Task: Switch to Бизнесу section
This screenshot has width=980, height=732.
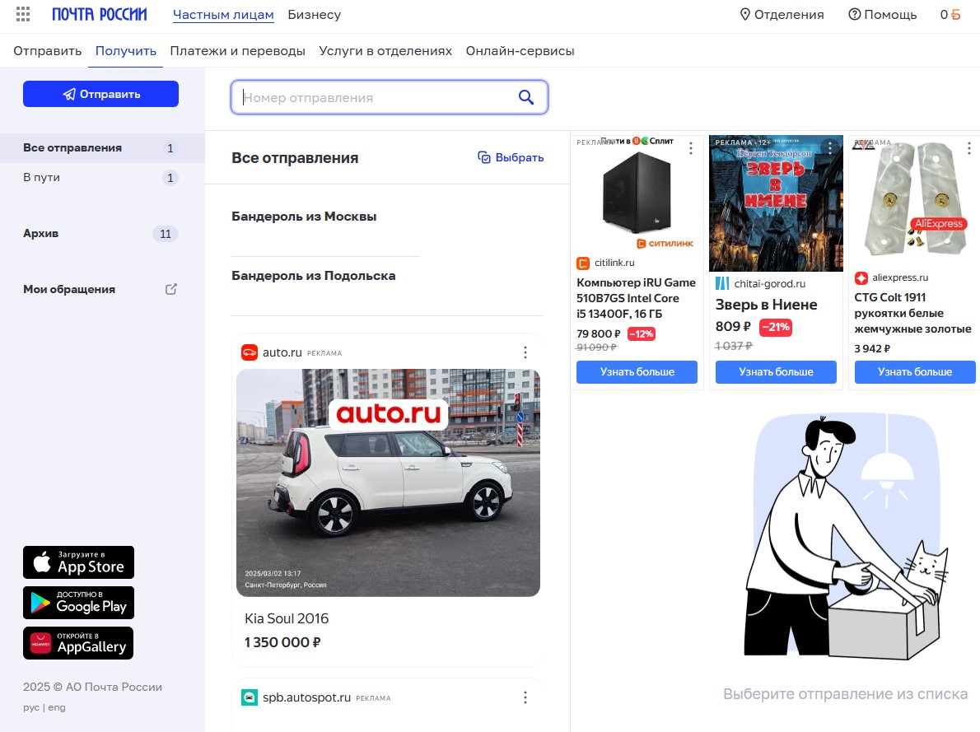Action: 314,15
